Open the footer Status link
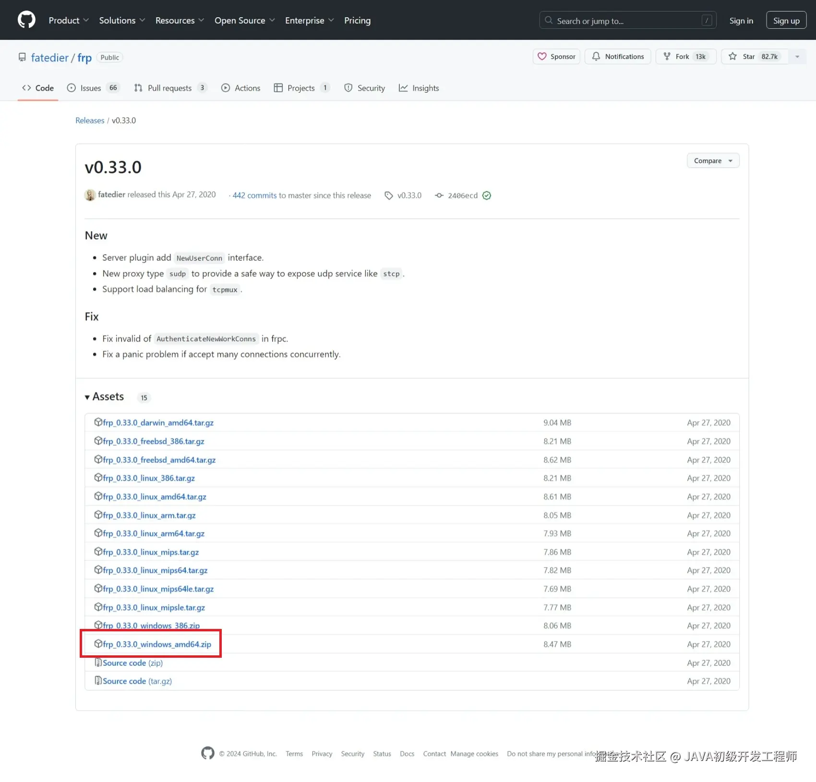The width and height of the screenshot is (816, 782). click(x=382, y=754)
